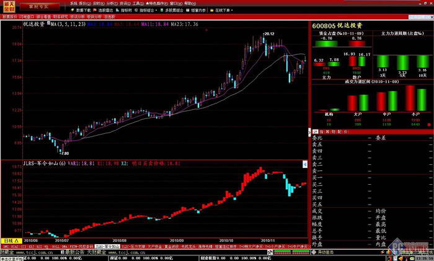This screenshot has height=261, width=434.
Task: Open the 窗口 menu
Action: [x=175, y=4]
